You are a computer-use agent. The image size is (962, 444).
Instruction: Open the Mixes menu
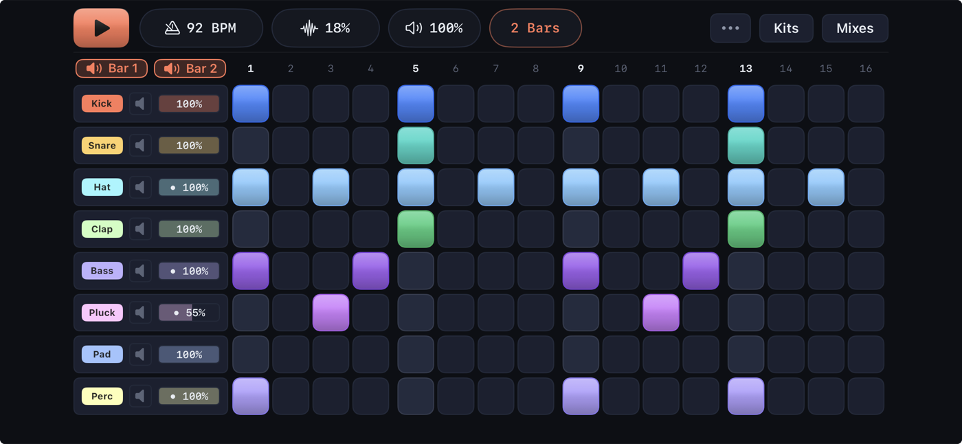855,28
